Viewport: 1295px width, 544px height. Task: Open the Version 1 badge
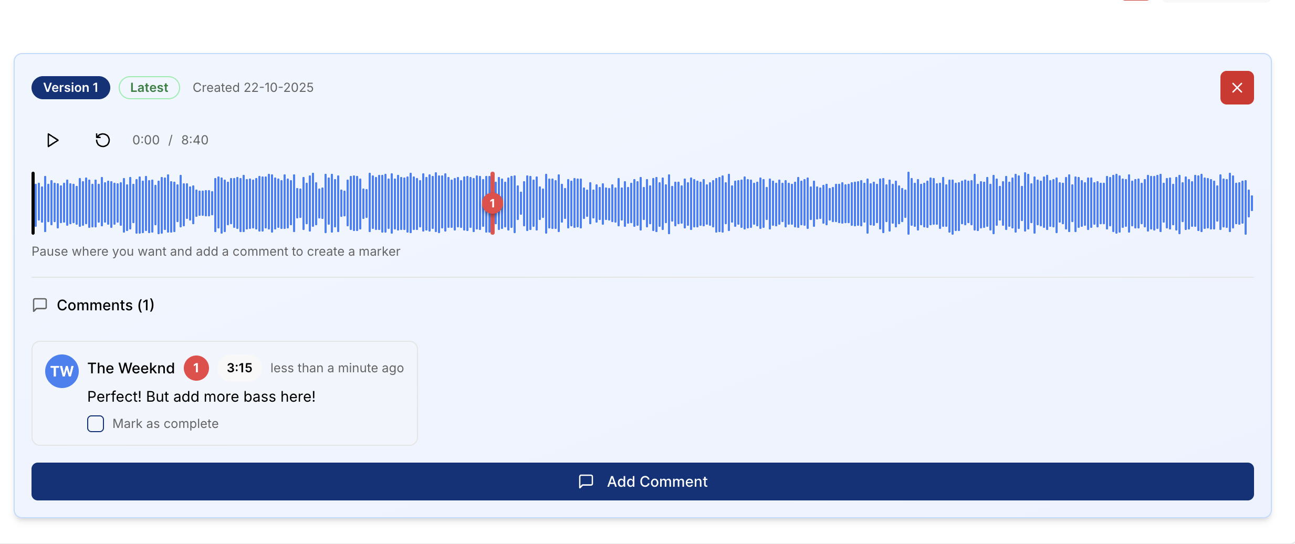click(70, 87)
